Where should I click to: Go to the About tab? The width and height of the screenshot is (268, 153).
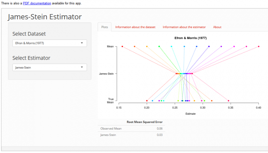coord(217,27)
